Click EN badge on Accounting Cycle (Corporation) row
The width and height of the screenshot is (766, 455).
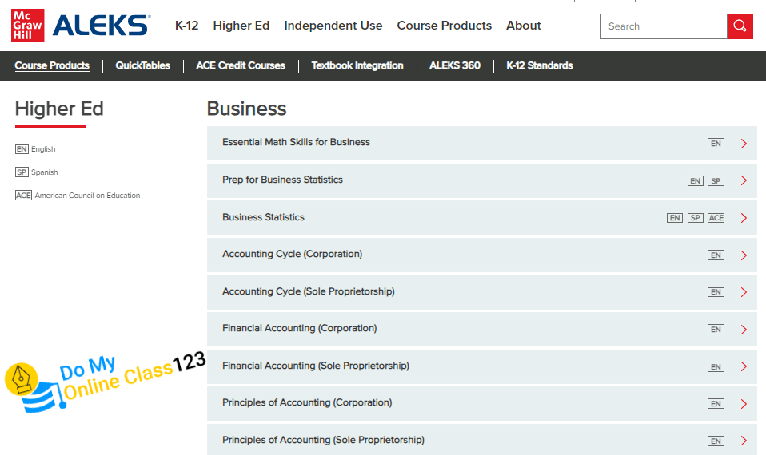[716, 255]
